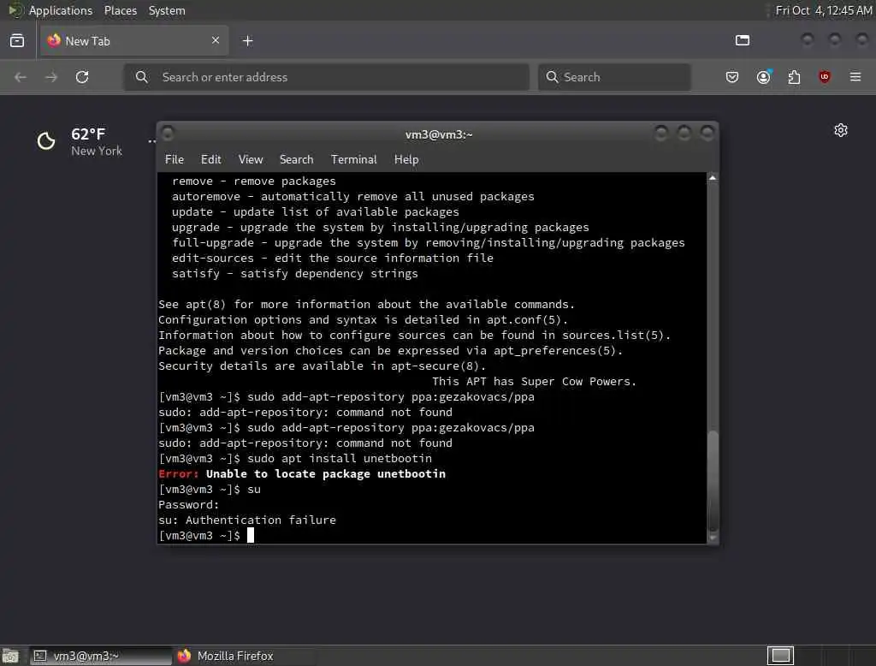Open new tab personalize gear icon
Image resolution: width=876 pixels, height=666 pixels.
841,130
